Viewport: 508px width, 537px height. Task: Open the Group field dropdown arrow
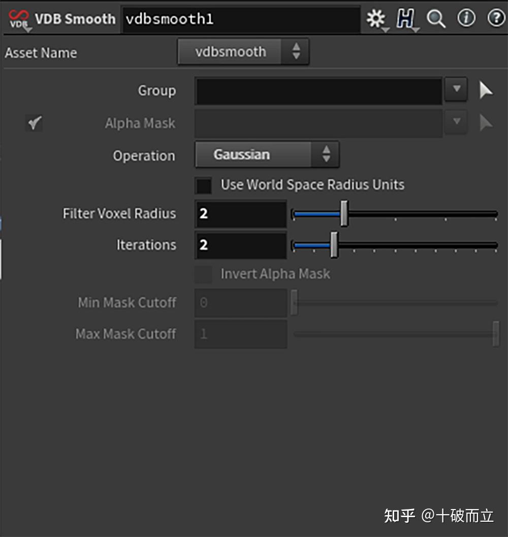pos(456,89)
